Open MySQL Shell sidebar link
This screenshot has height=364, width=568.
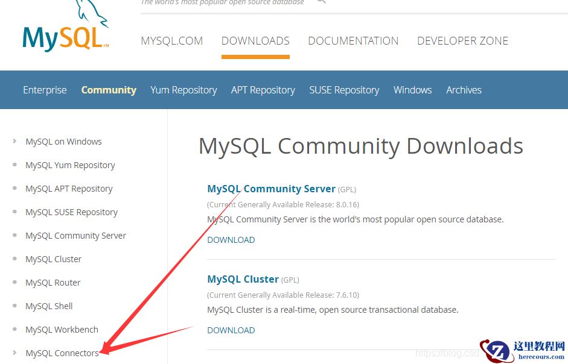click(x=49, y=306)
